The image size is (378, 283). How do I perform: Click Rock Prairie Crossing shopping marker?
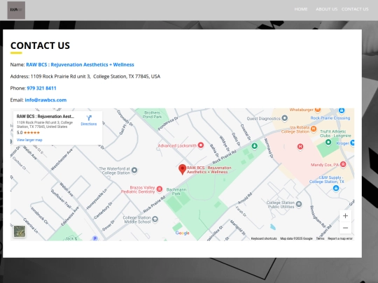(342, 110)
